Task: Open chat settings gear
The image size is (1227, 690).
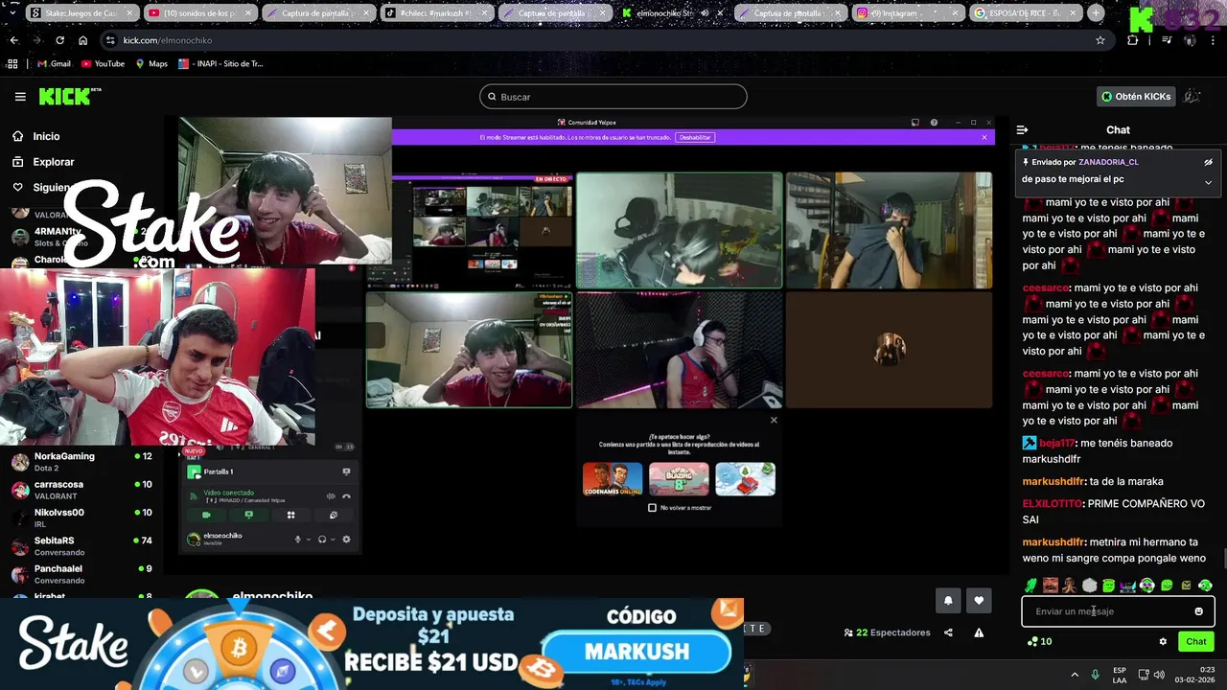Action: point(1163,642)
